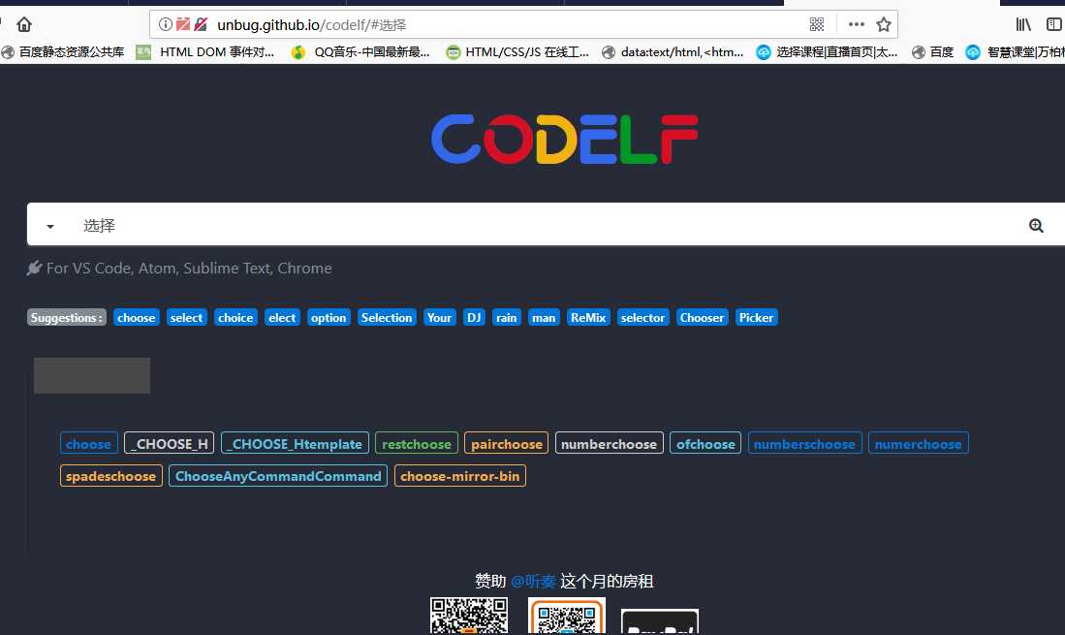Open 选择课程 直播首页 bookmark
Viewport: 1065px width, 635px height.
pyautogui.click(x=828, y=51)
